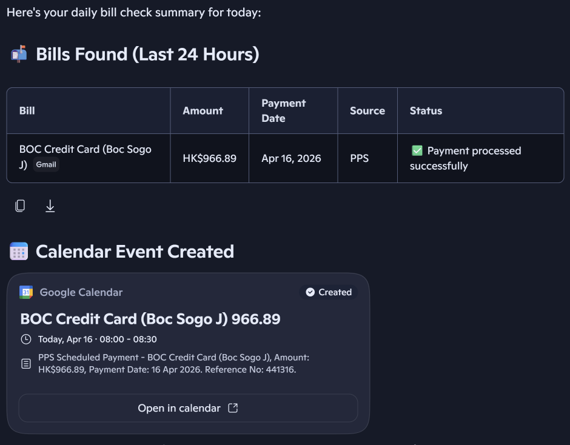The image size is (570, 445).
Task: Click the Payment Date column header
Action: click(283, 111)
